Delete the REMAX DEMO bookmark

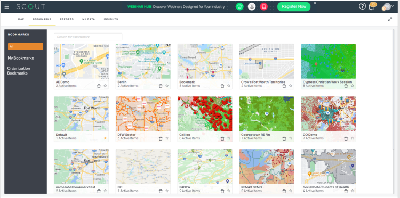click(x=284, y=191)
